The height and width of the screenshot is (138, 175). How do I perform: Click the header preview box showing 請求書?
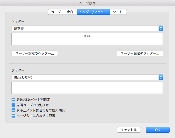point(87,39)
